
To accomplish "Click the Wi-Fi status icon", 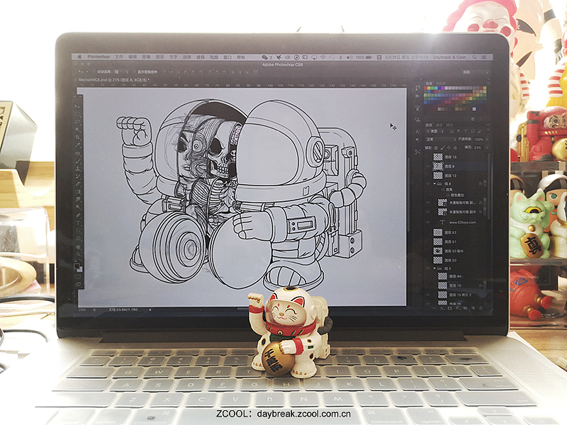I will tap(323, 57).
